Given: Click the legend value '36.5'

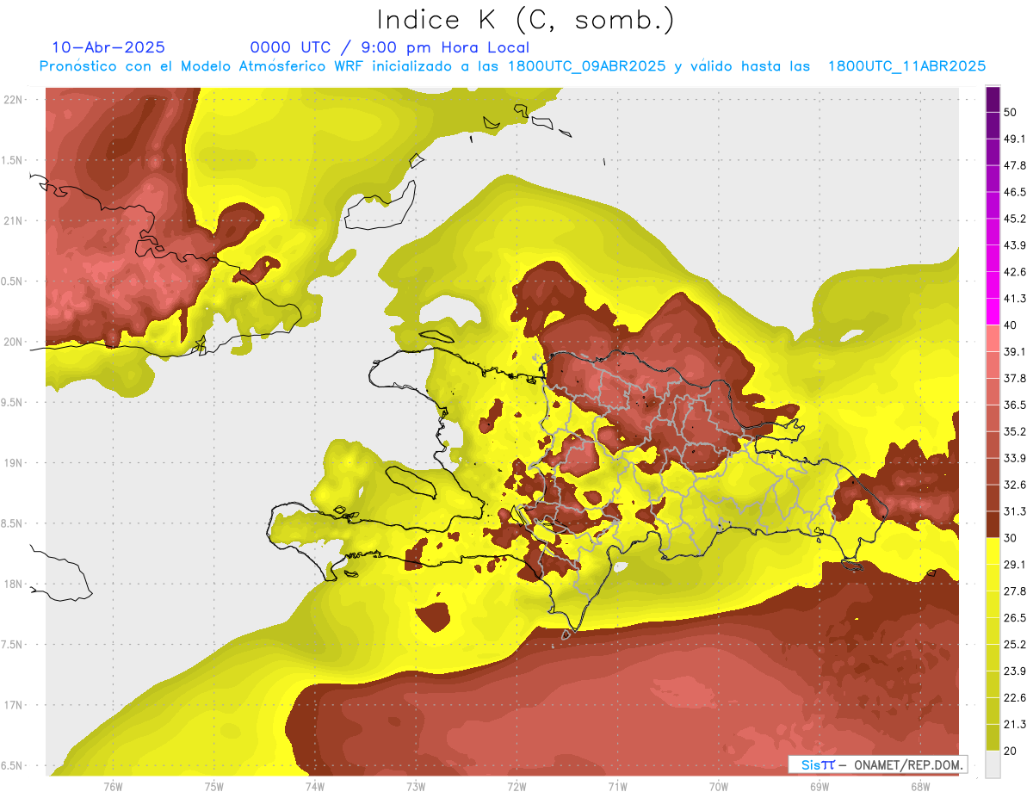Looking at the screenshot, I should [x=1015, y=405].
